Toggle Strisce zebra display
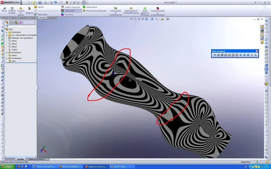Screen dimensions: 271x169 point(71,11)
